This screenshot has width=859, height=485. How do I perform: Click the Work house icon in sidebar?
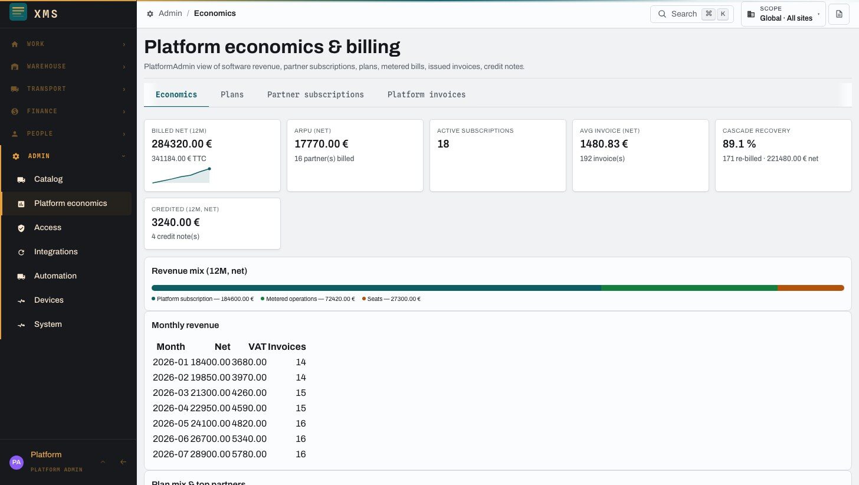(x=15, y=44)
